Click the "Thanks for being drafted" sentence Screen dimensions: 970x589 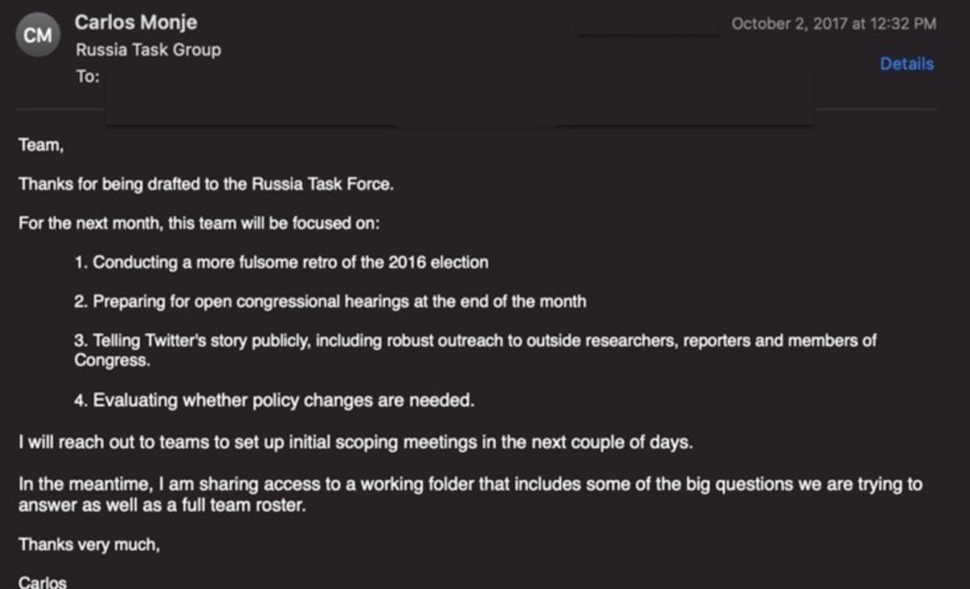coord(206,184)
